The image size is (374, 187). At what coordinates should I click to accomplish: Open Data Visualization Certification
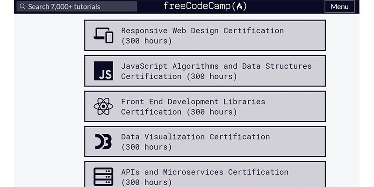click(205, 142)
